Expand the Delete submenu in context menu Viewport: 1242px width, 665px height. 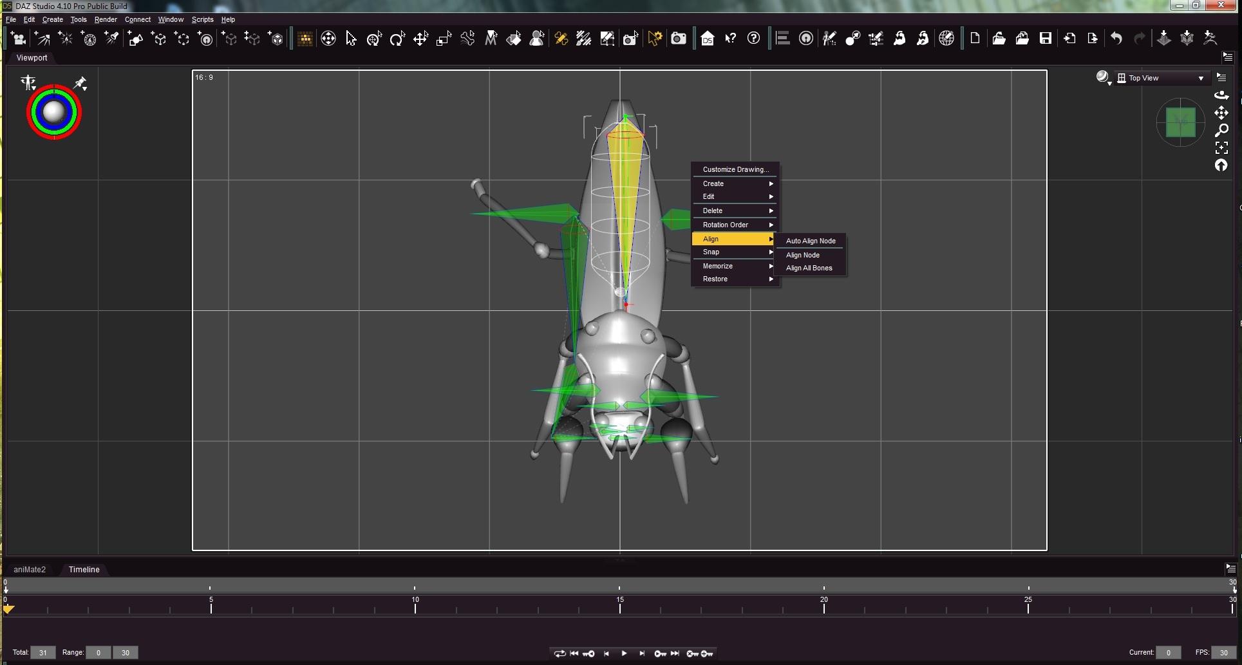[x=735, y=211]
